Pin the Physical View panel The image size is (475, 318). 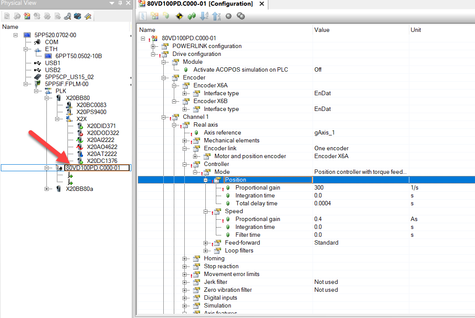pos(120,3)
